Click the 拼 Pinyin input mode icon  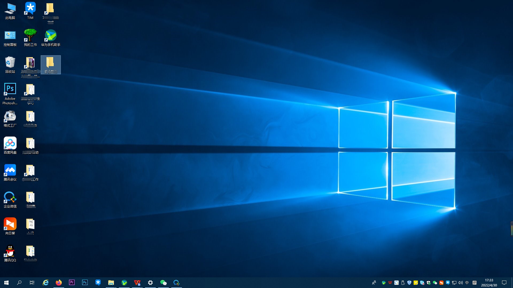pos(475,283)
